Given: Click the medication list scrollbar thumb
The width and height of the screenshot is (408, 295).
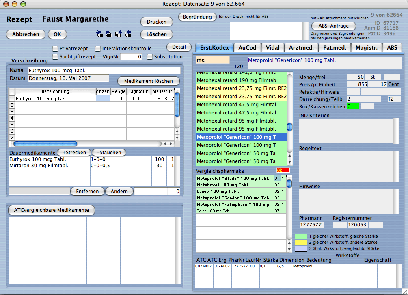Looking at the screenshot, I should click(289, 127).
